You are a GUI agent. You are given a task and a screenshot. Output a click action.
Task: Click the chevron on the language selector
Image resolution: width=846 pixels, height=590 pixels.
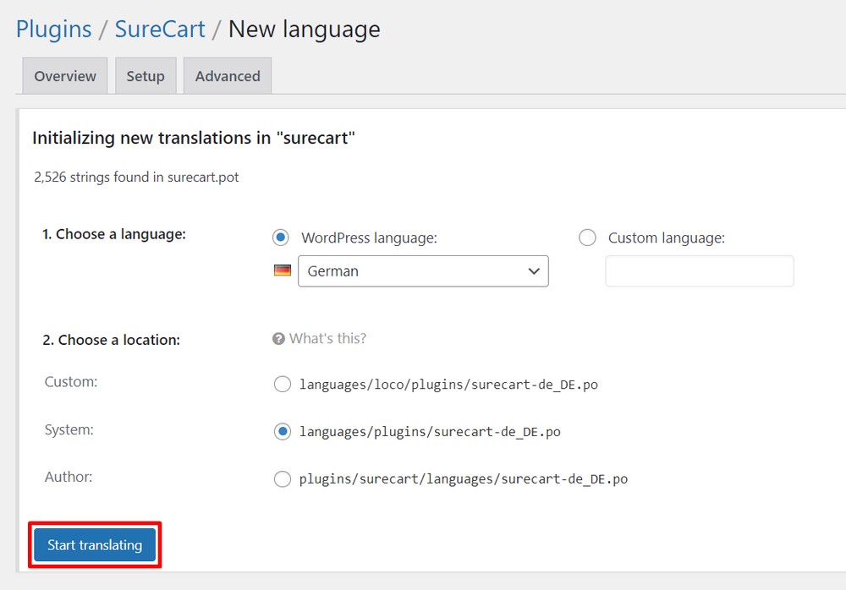click(534, 270)
